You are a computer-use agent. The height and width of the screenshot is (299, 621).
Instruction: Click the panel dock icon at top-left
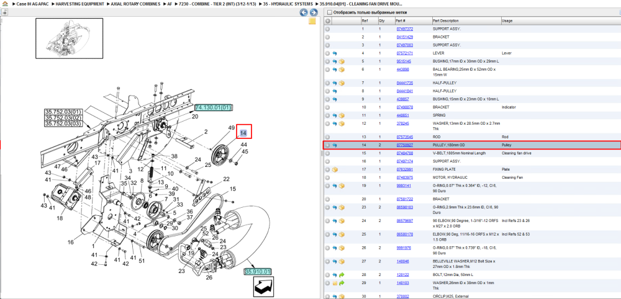(x=4, y=12)
